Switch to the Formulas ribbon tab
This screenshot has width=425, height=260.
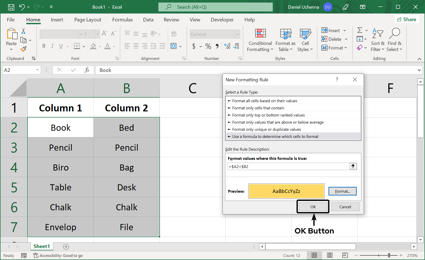coord(122,20)
